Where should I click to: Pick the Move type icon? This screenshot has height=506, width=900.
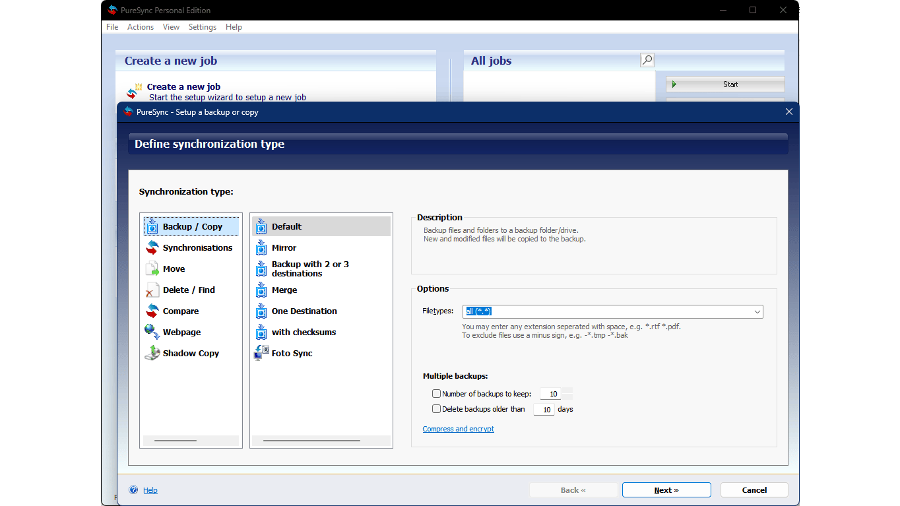point(152,269)
